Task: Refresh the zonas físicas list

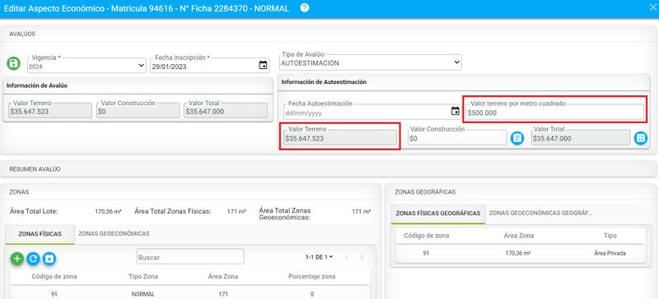Action: (33, 259)
